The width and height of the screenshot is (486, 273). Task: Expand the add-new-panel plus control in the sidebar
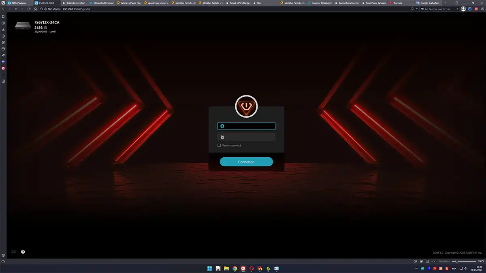[x=3, y=81]
